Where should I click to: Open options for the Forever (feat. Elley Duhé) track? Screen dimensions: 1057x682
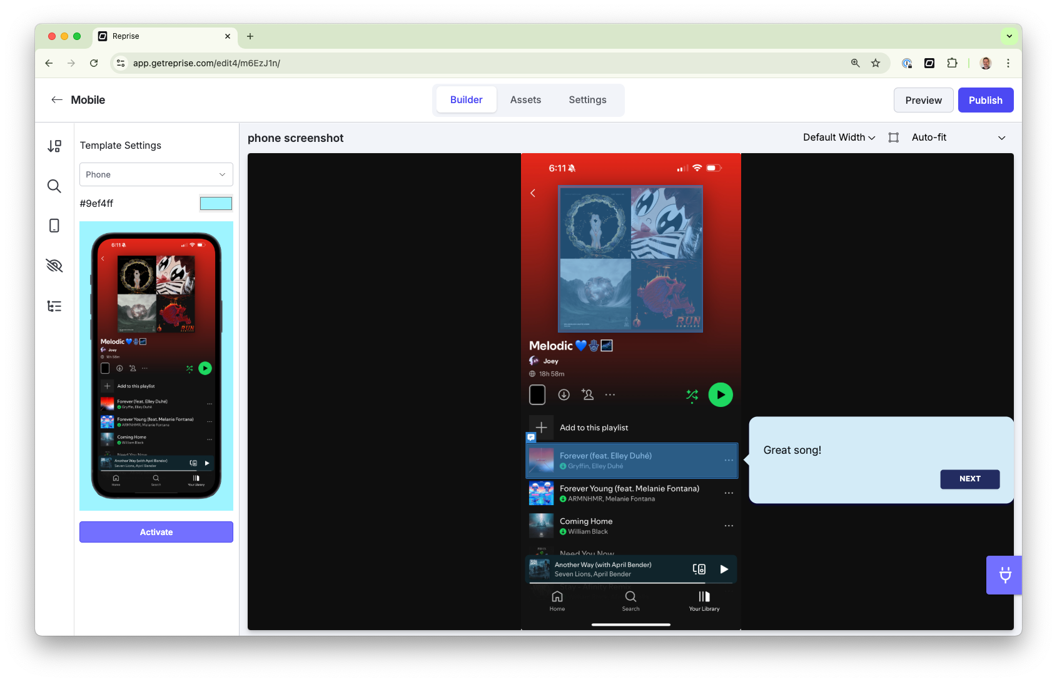[729, 461]
